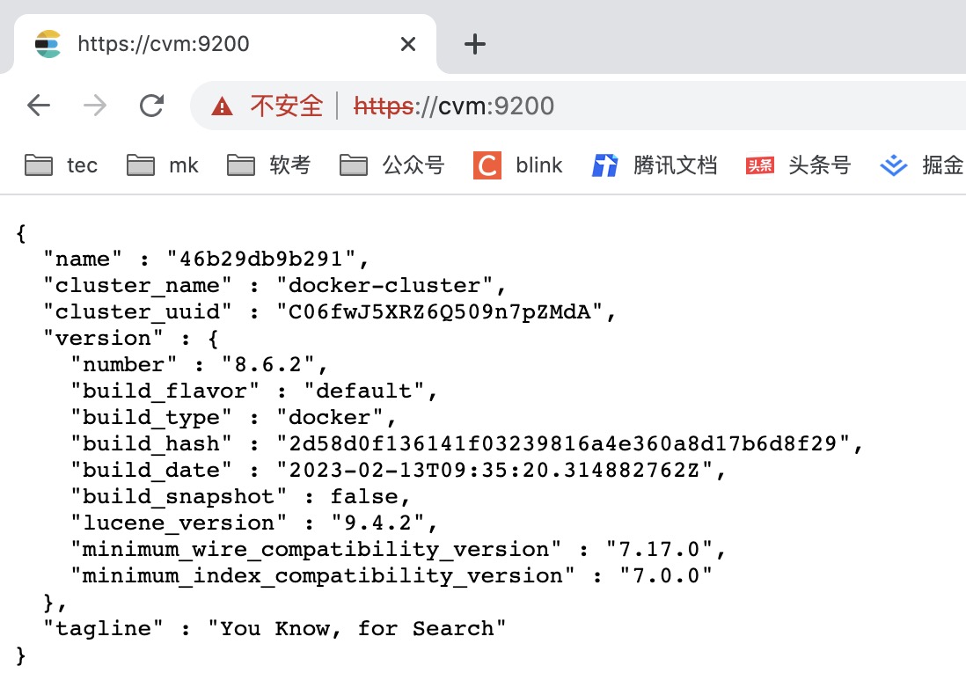Image resolution: width=966 pixels, height=695 pixels.
Task: Click the Elasticsearch favicon on the tab
Action: [48, 44]
